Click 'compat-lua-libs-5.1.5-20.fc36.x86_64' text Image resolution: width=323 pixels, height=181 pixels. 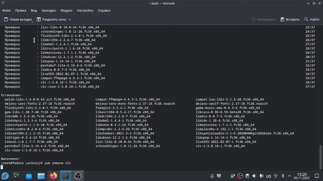click(230, 100)
